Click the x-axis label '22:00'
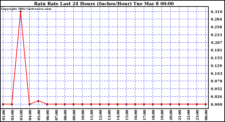Screen dimensions: 225x122 click(x=188, y=115)
